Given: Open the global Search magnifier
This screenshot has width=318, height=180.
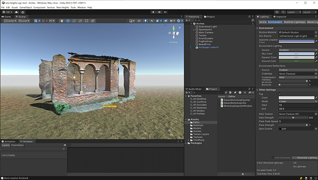Looking at the screenshot, I should tap(283, 12).
